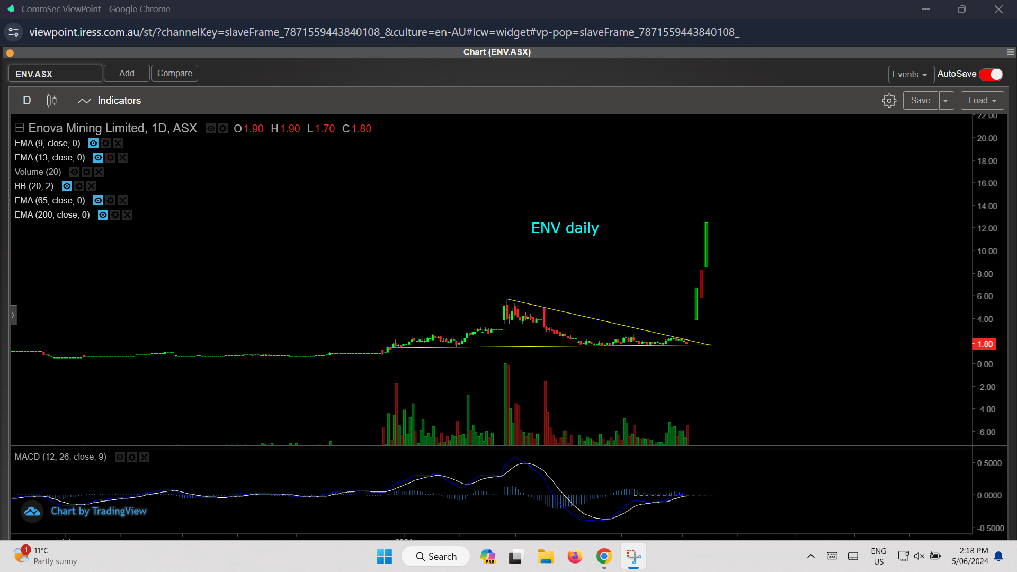This screenshot has width=1017, height=572.
Task: Open settings for EMA (65, close, 0)
Action: tap(110, 201)
